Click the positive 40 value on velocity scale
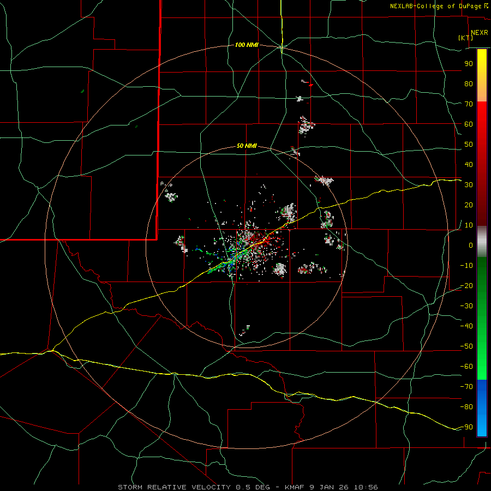Screen dimensions: 491x491 469,165
